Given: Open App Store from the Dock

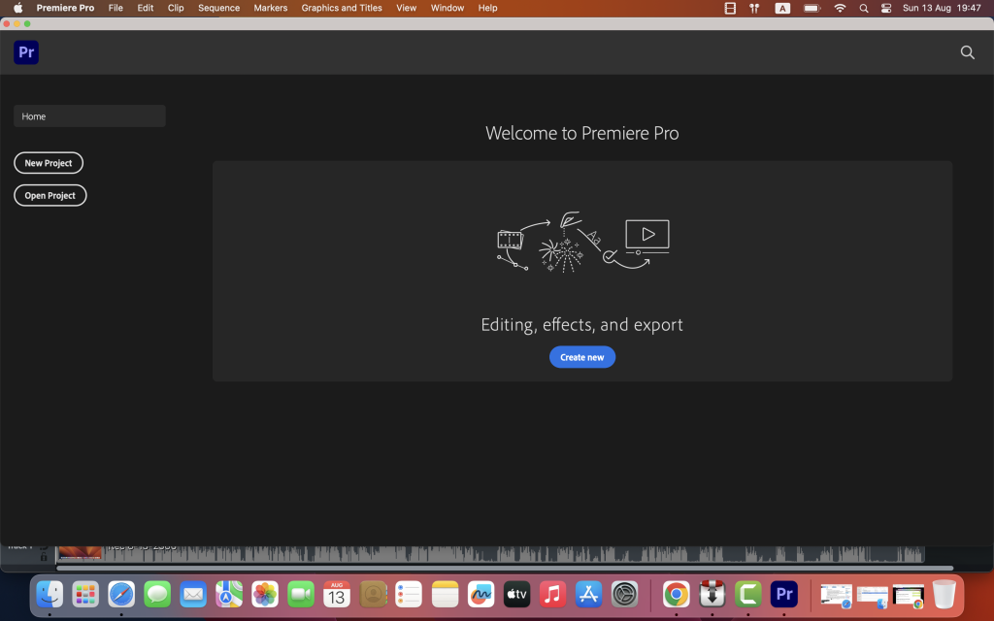Looking at the screenshot, I should [589, 595].
